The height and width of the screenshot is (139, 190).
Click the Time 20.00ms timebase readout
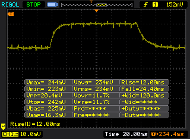coord(126,134)
